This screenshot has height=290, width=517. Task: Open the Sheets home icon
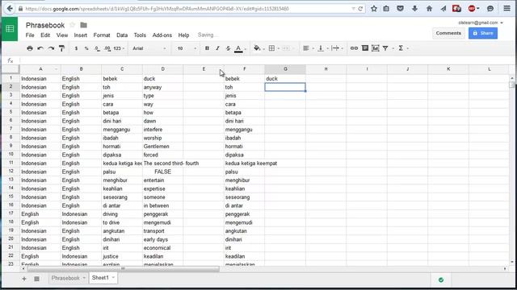pos(10,29)
